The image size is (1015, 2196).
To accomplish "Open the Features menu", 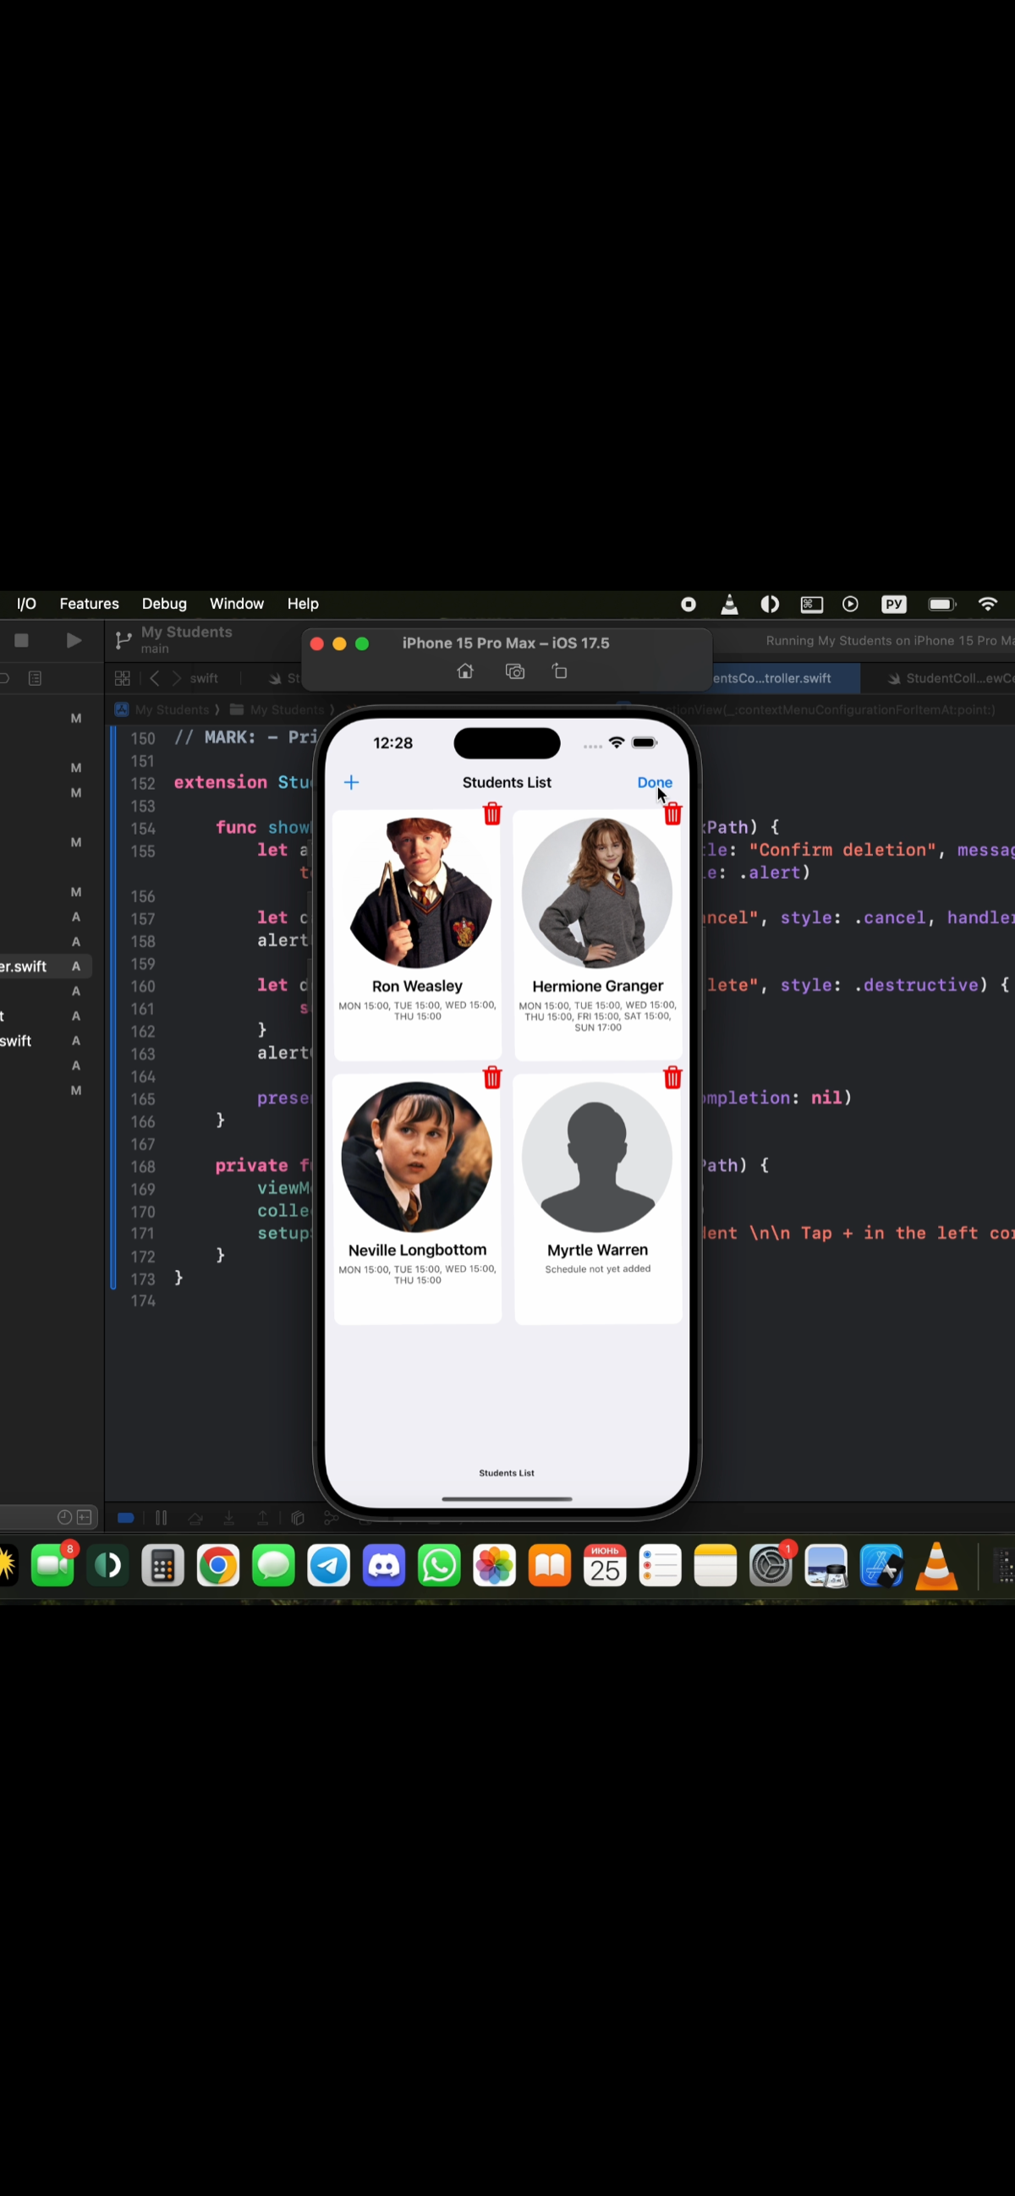I will pyautogui.click(x=89, y=604).
